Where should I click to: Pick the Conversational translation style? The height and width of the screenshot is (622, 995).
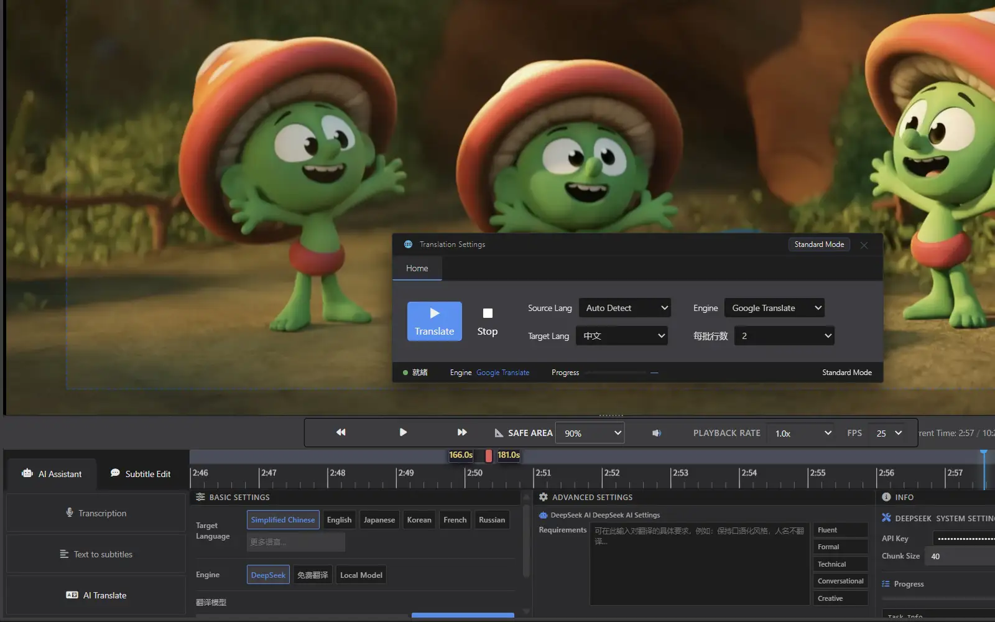841,581
